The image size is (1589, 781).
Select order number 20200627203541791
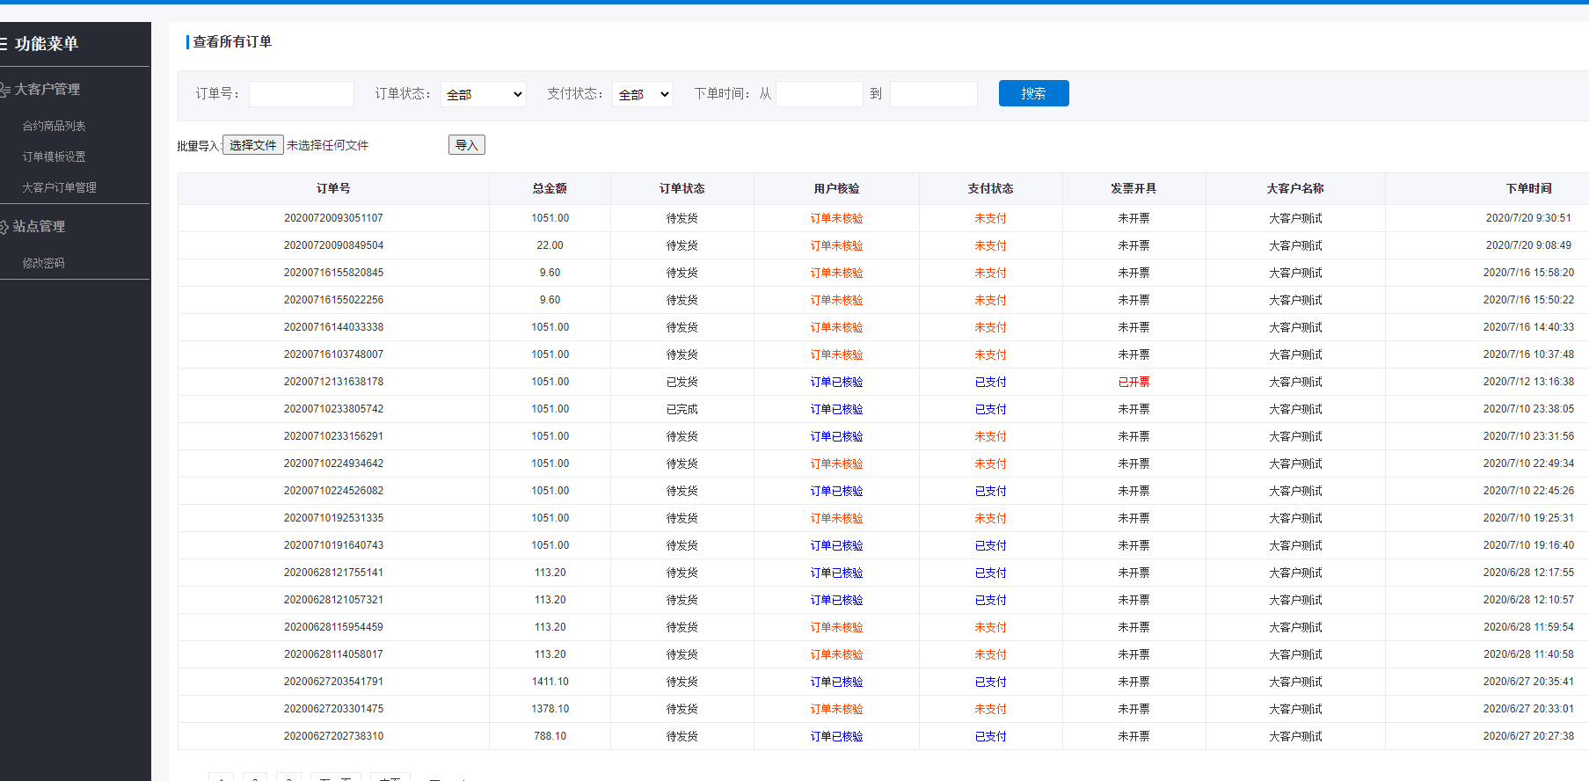point(333,682)
